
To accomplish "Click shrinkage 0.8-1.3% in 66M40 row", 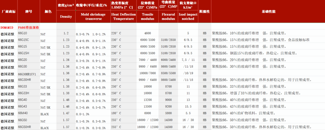I will coord(83,114).
